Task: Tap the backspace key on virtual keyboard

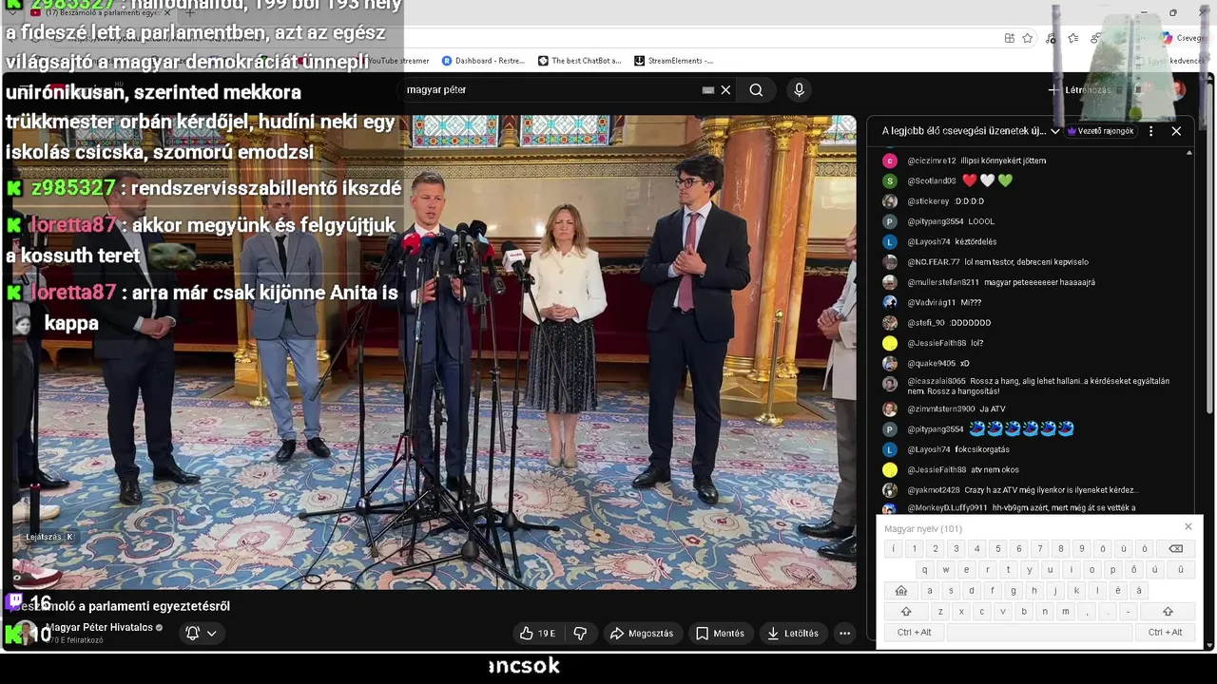Action: (x=1175, y=549)
